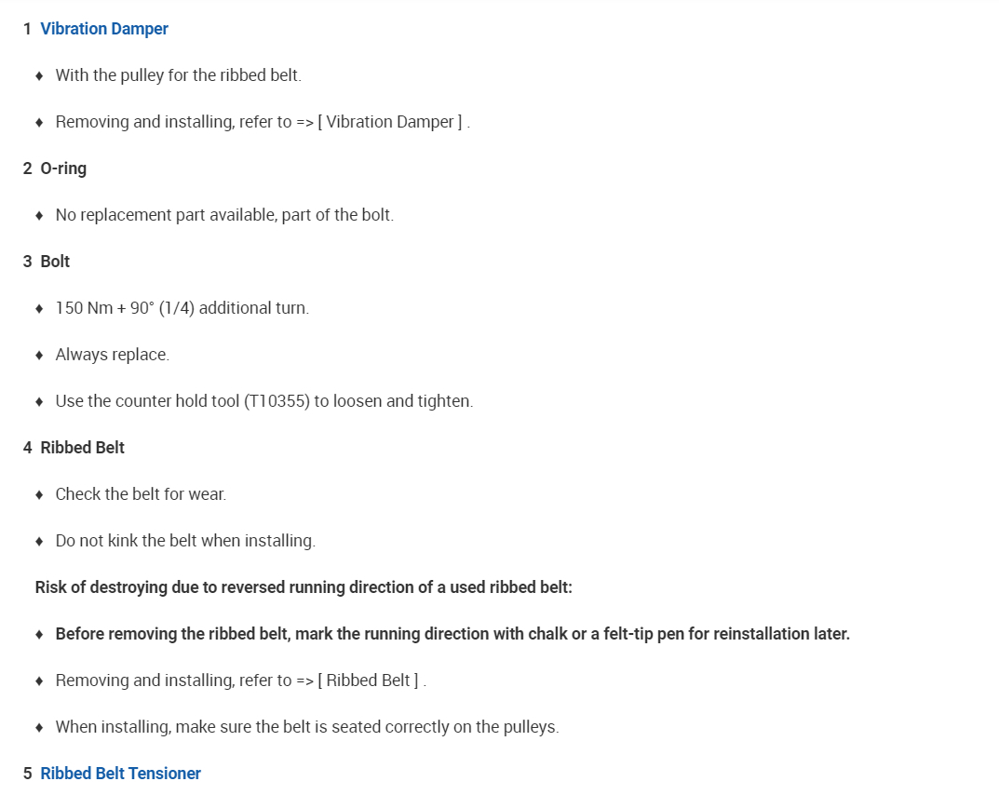Image resolution: width=999 pixels, height=795 pixels.
Task: Click 'Check the belt for wear.' text
Action: click(x=141, y=494)
